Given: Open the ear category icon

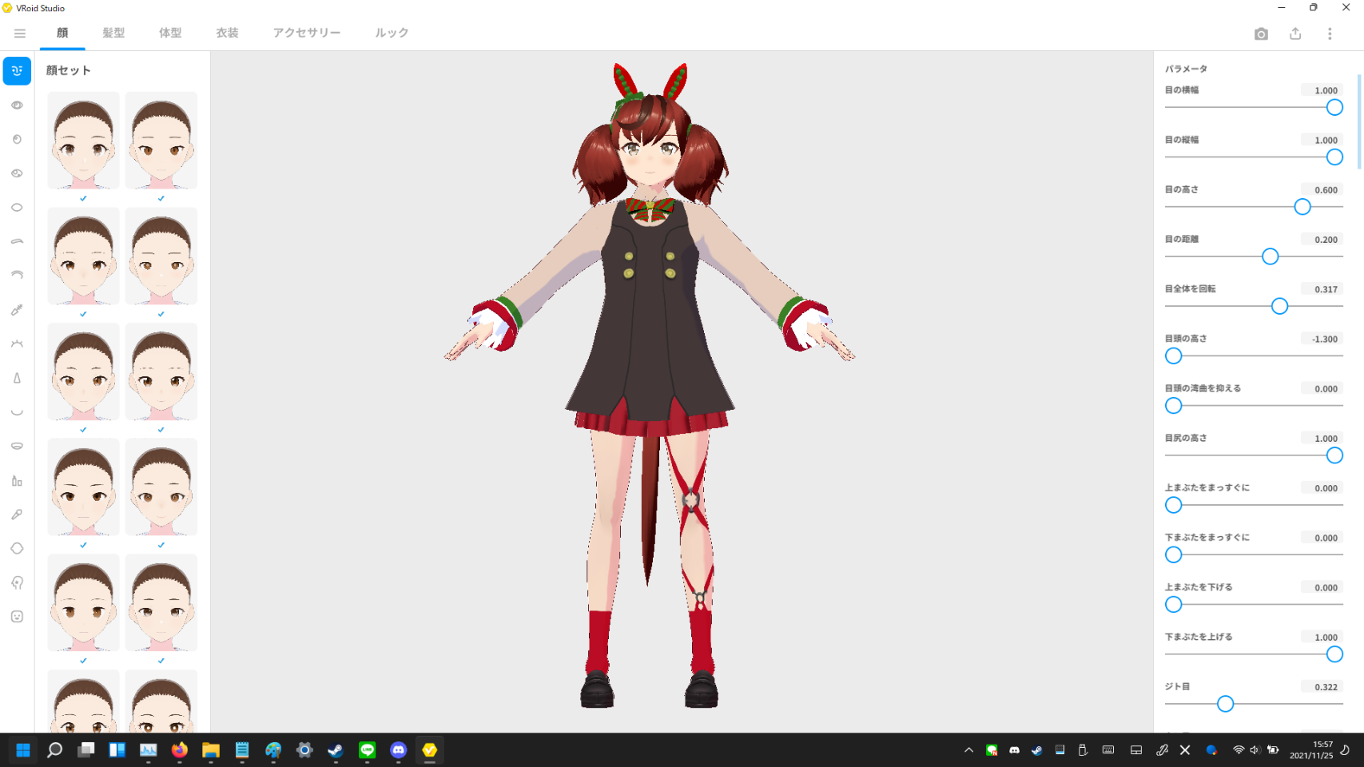Looking at the screenshot, I should tap(17, 582).
